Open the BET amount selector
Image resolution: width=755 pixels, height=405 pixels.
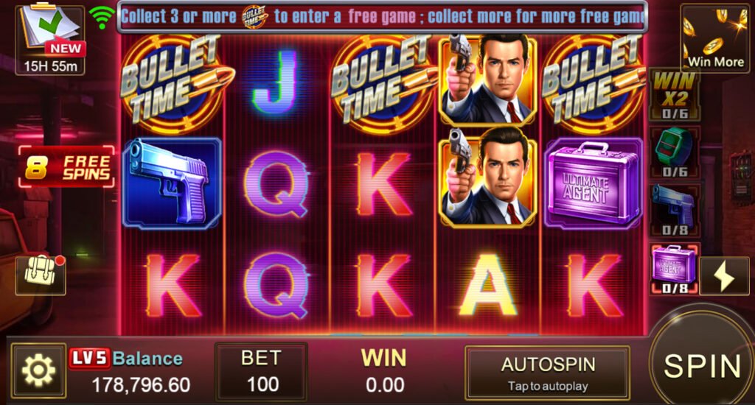[261, 372]
